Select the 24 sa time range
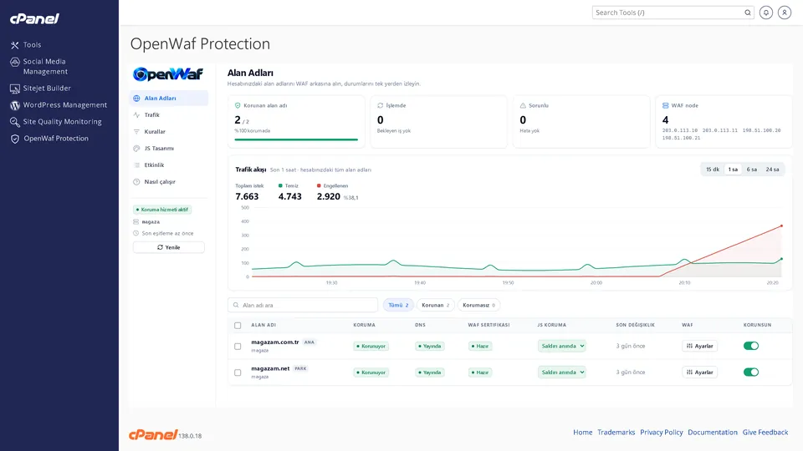This screenshot has height=451, width=803. coord(772,170)
